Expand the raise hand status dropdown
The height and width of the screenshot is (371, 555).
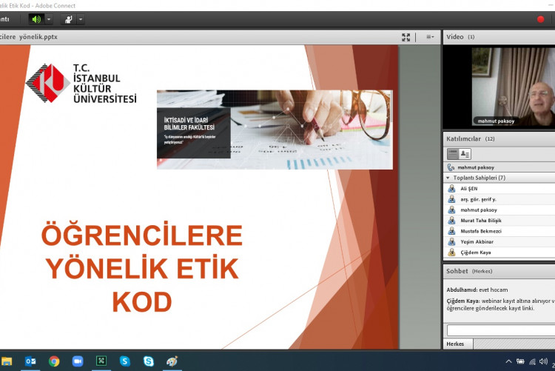[x=80, y=19]
